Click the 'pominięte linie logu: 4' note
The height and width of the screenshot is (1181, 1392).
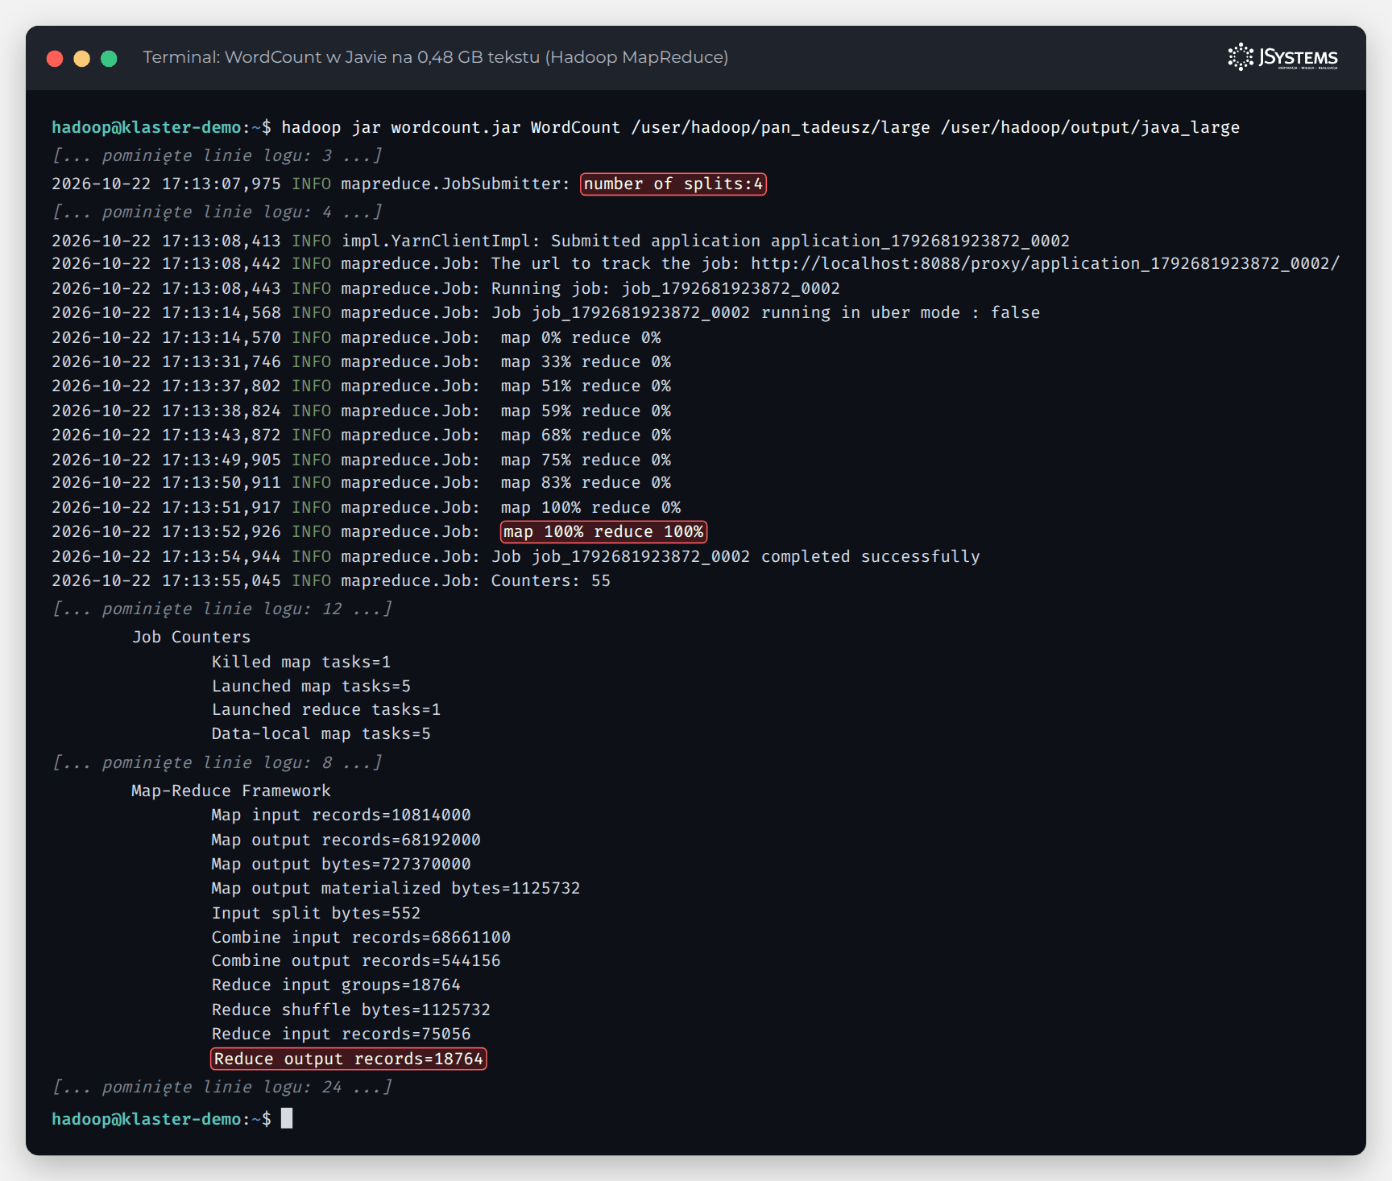pyautogui.click(x=217, y=212)
